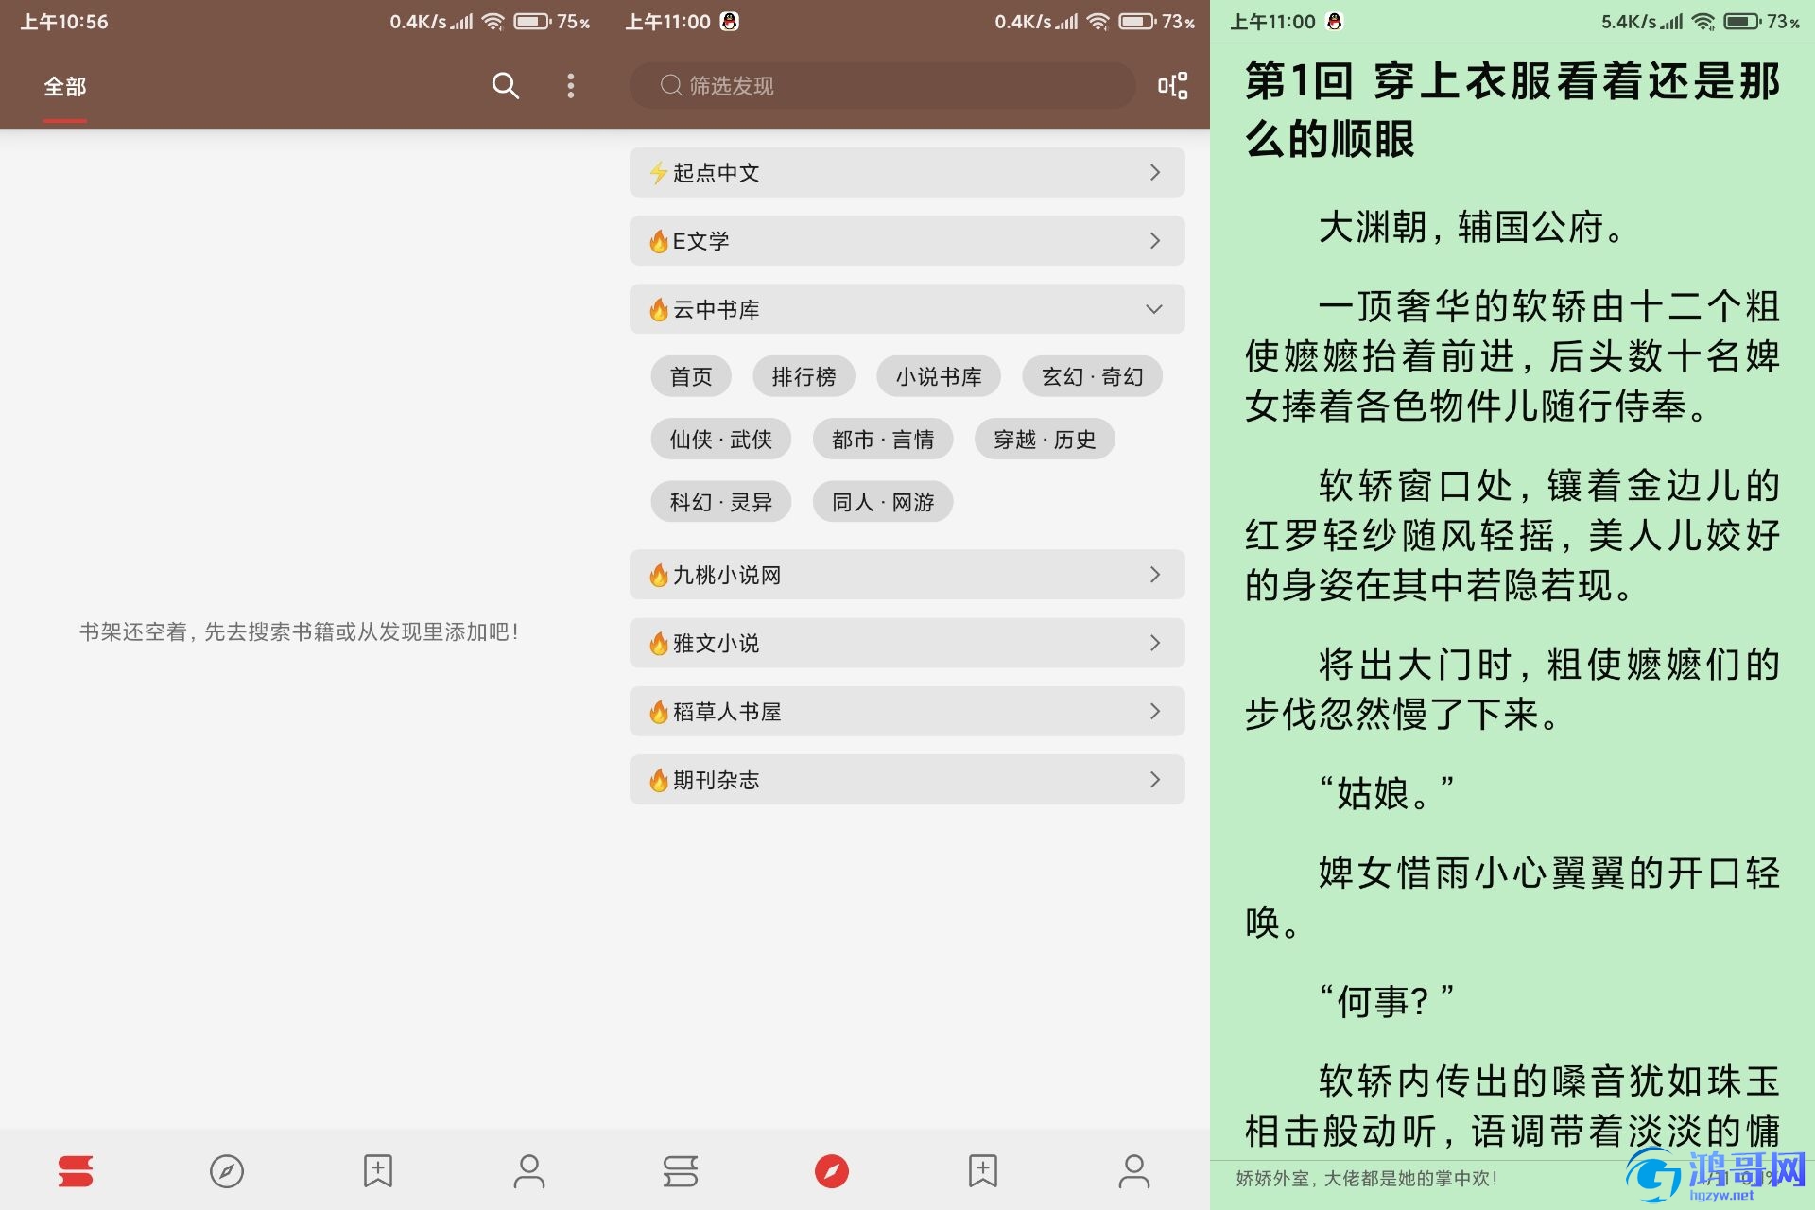Tap the flame icon beside 稻草人书屋
The width and height of the screenshot is (1815, 1210).
[659, 712]
